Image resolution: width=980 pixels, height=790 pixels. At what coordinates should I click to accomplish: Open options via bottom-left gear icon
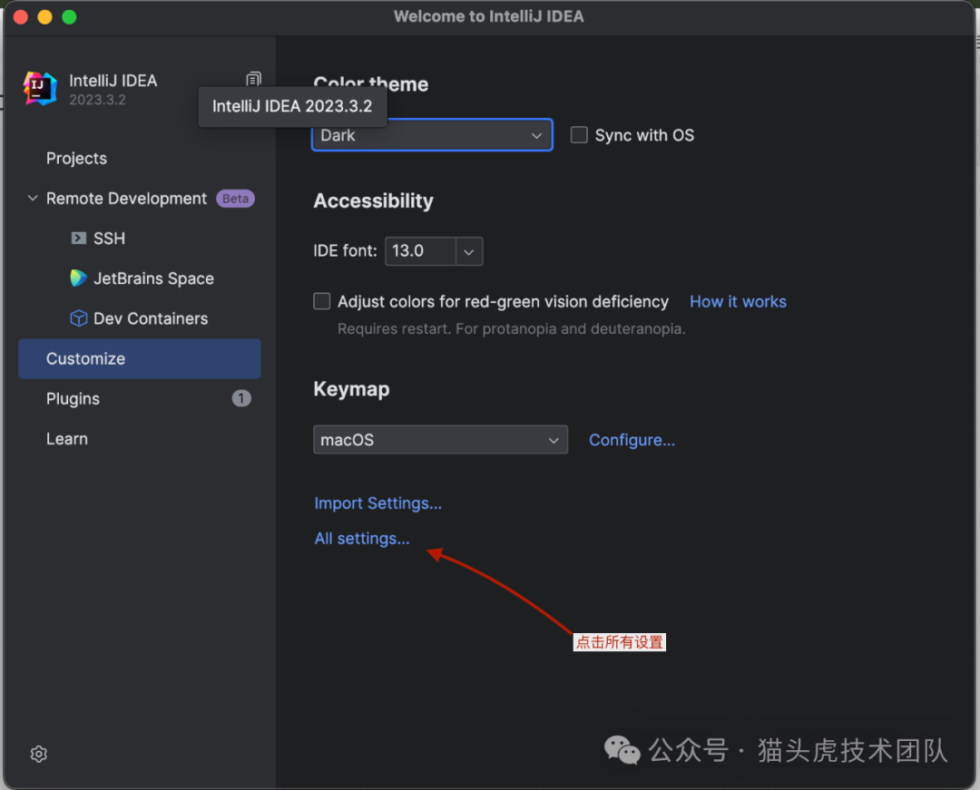point(39,754)
